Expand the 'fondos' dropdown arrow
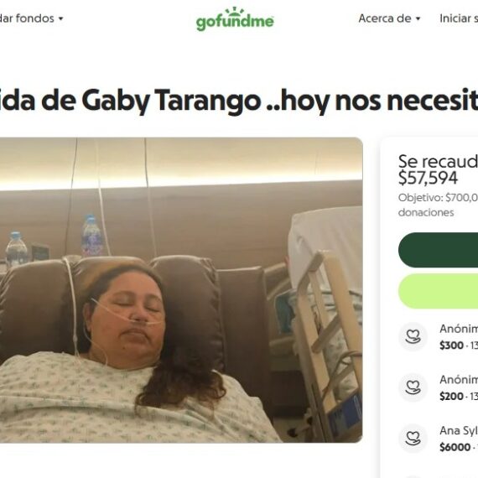The width and height of the screenshot is (478, 478). [61, 19]
